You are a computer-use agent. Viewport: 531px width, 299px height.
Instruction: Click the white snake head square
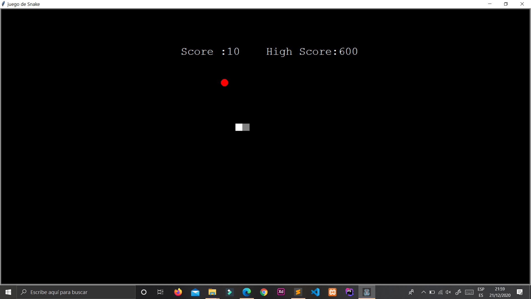click(239, 127)
